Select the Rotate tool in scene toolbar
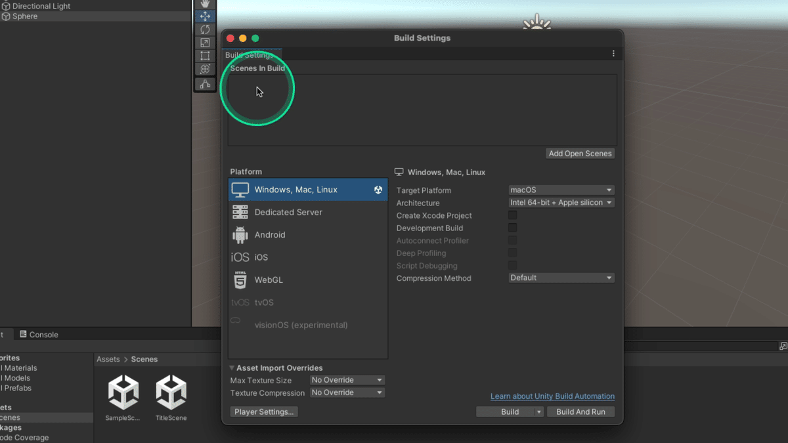 click(x=205, y=30)
